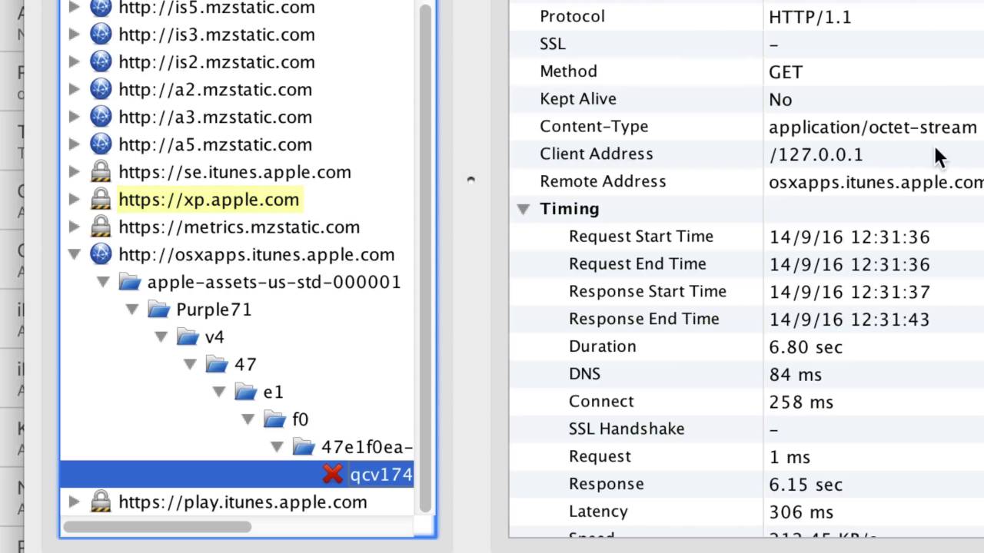Click the Request Start Time value

(849, 237)
